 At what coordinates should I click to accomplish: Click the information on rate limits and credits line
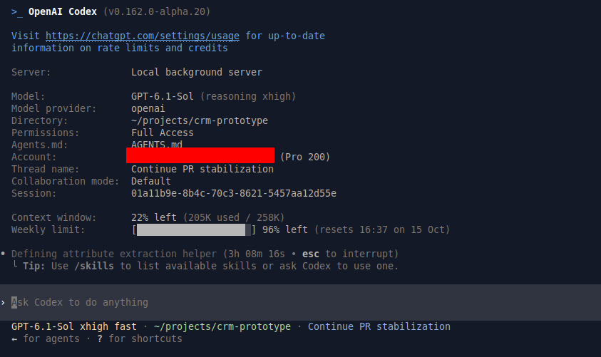click(x=120, y=48)
